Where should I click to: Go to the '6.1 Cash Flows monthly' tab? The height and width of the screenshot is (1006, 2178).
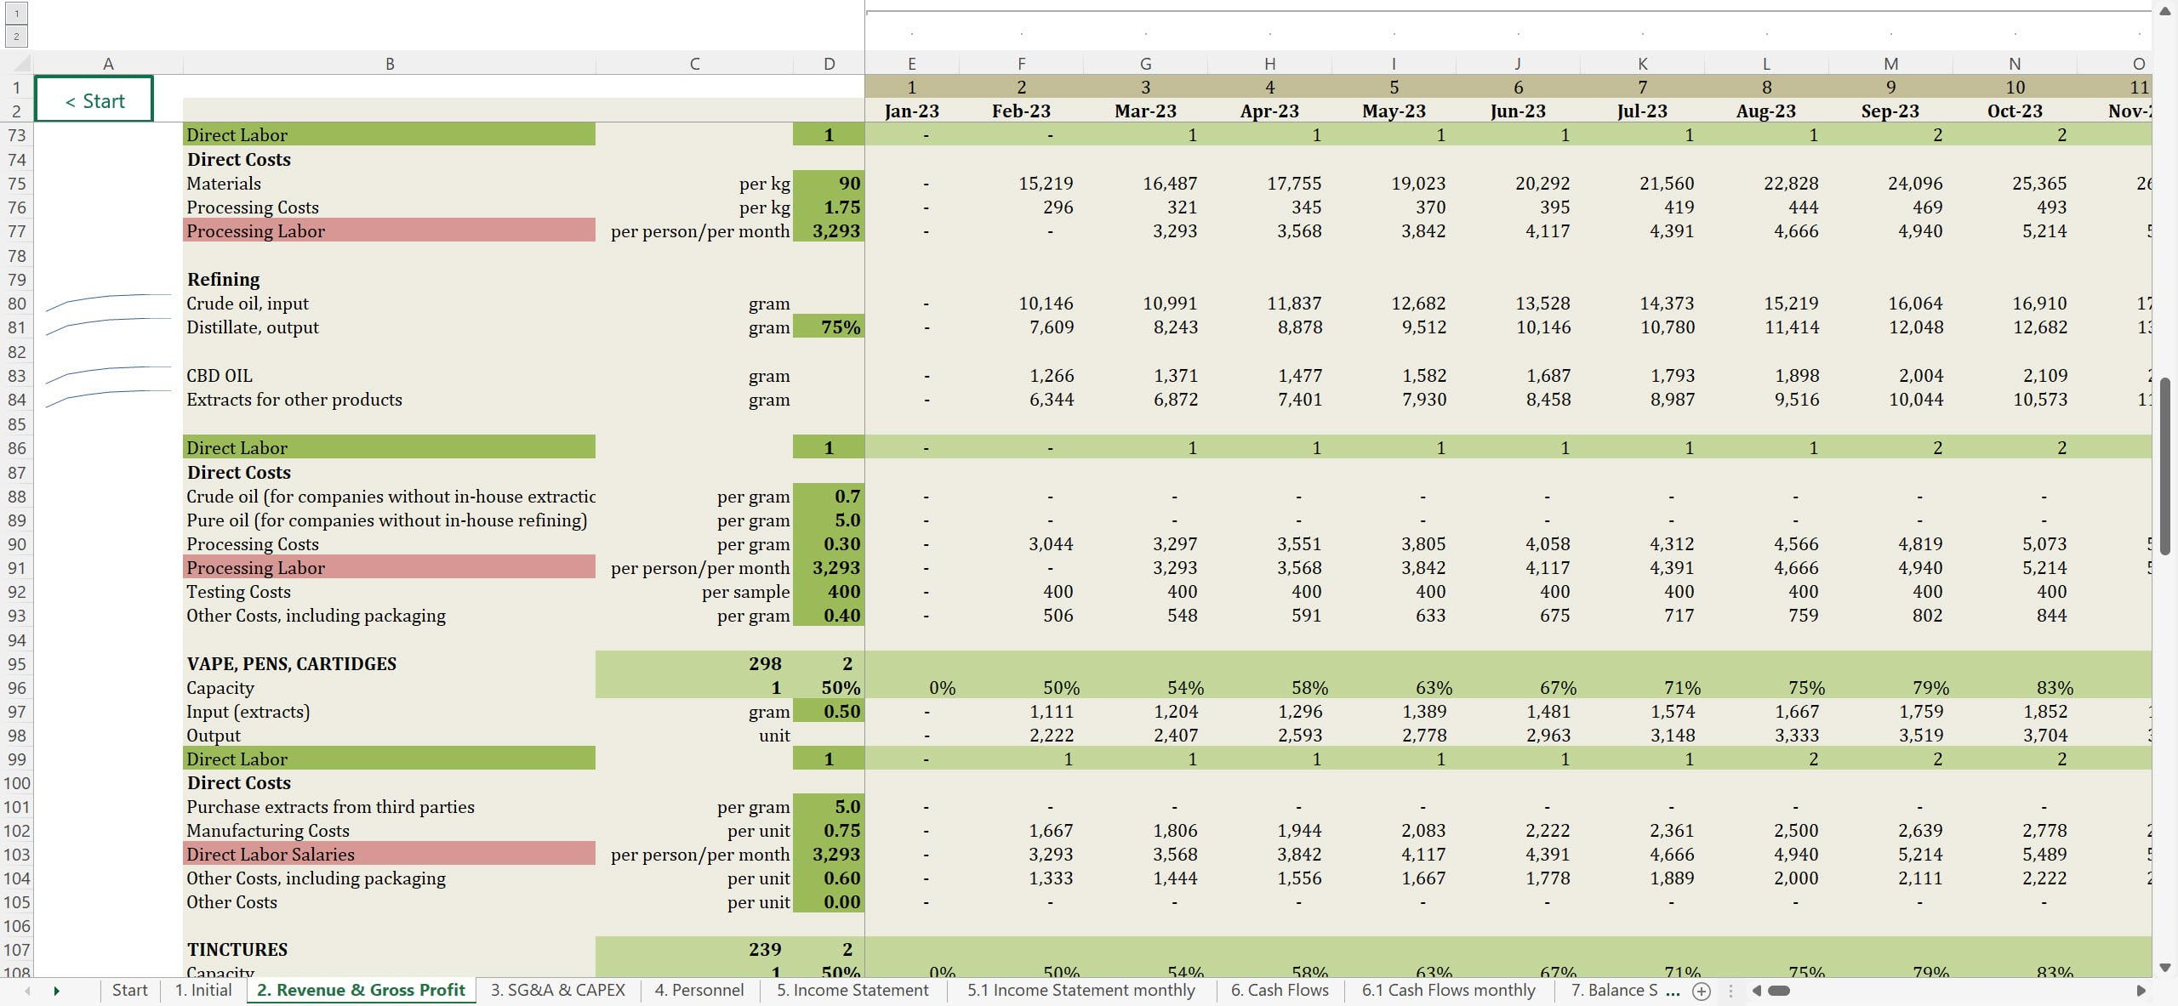(x=1448, y=990)
